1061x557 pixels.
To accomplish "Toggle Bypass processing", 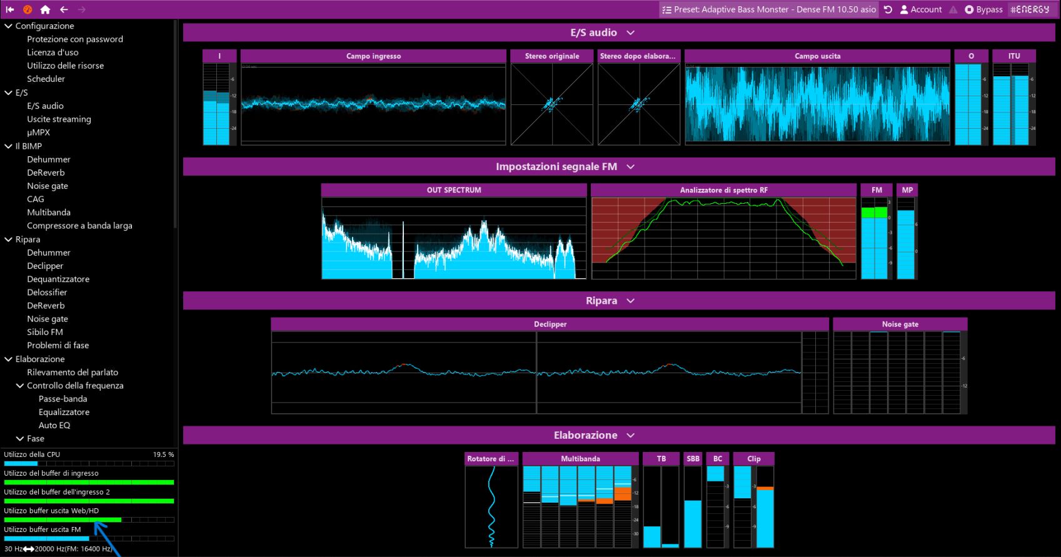I will coord(983,9).
